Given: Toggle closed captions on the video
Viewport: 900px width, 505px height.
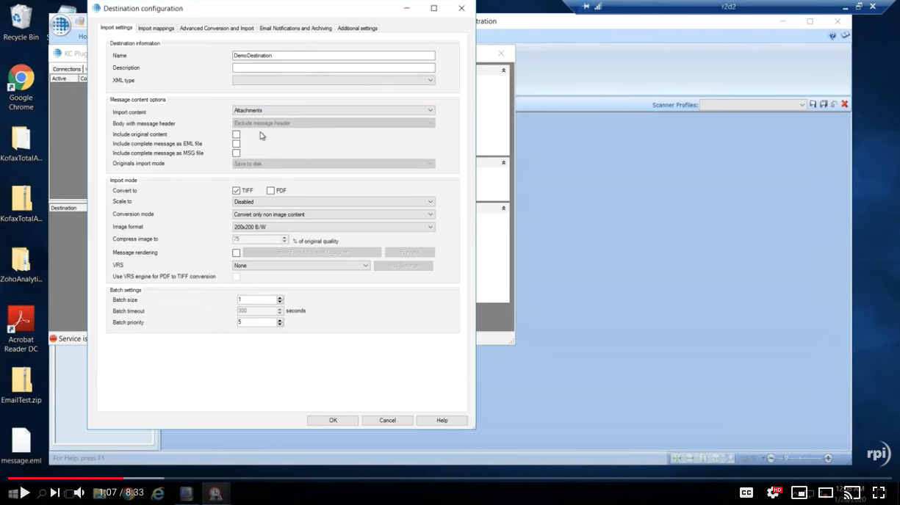Looking at the screenshot, I should point(746,493).
